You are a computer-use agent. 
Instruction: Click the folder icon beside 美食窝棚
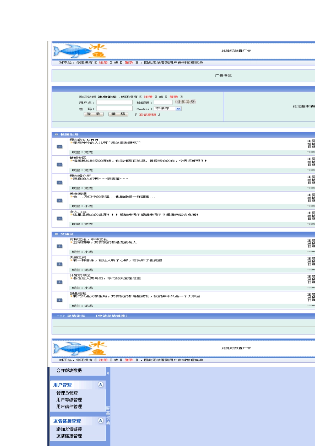60,200
